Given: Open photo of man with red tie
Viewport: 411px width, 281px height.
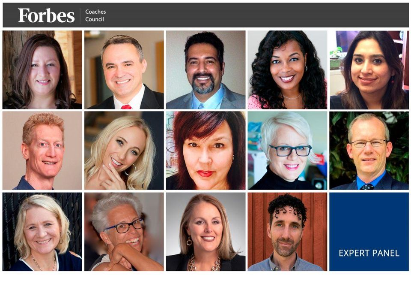Looking at the screenshot, I should click(x=124, y=70).
